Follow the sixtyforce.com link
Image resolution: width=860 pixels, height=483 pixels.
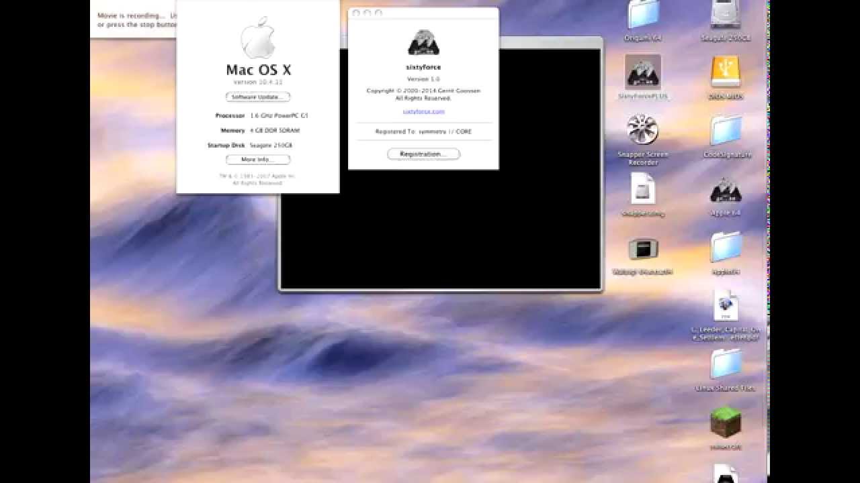point(423,111)
